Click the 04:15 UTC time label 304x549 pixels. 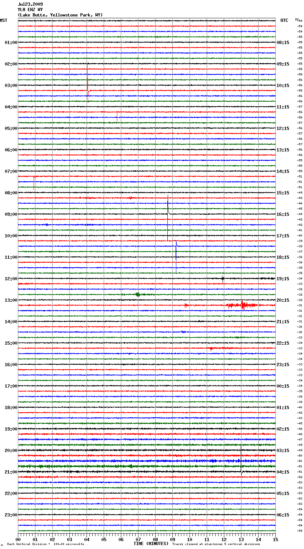point(283,472)
